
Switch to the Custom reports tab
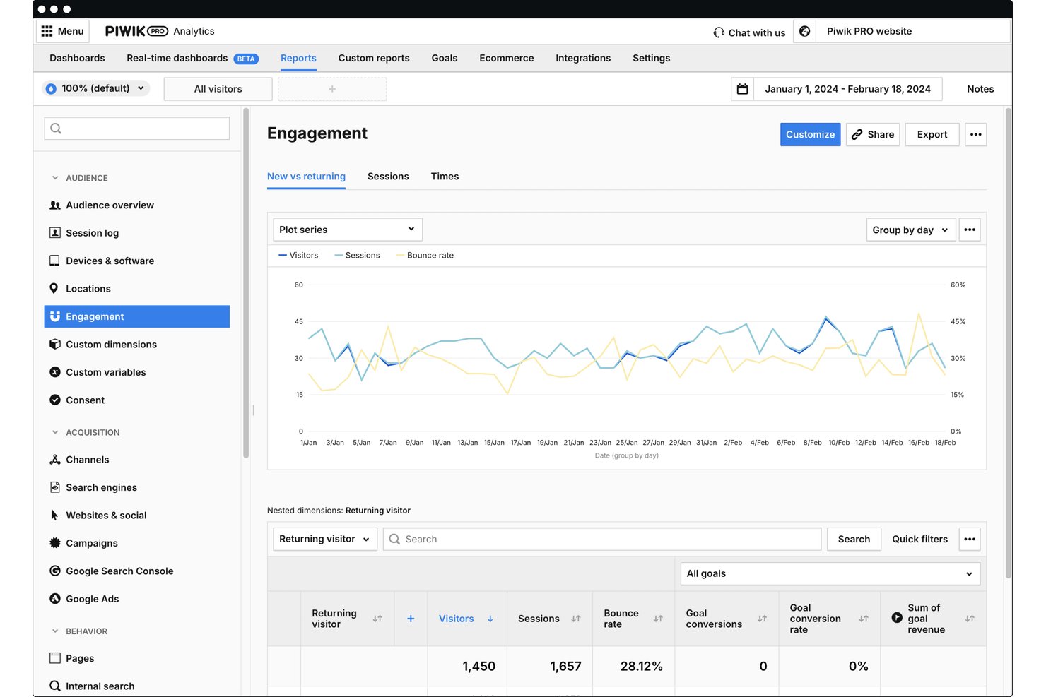click(374, 58)
